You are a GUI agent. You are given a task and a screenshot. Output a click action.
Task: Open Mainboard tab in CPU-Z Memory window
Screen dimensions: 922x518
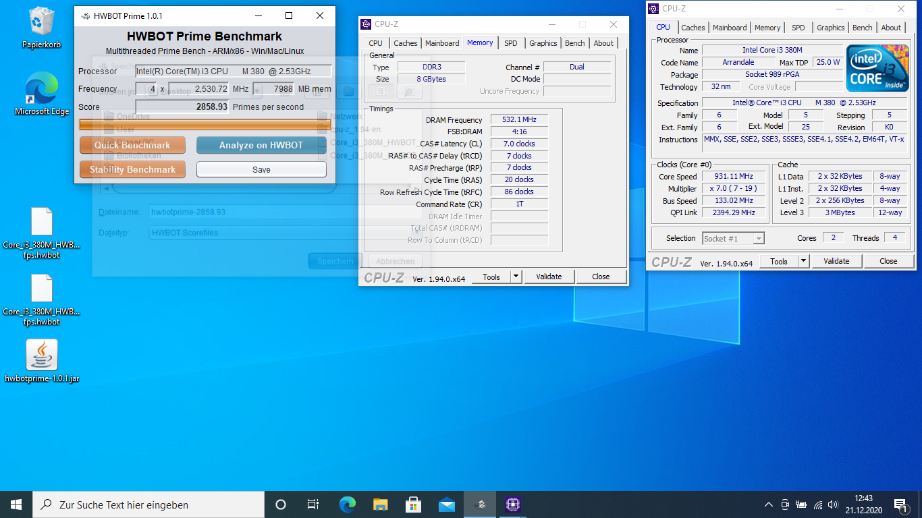click(442, 43)
